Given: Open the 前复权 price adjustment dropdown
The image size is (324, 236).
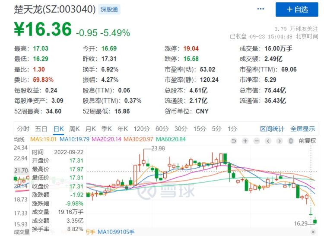Looking at the screenshot, I should click(x=307, y=141).
